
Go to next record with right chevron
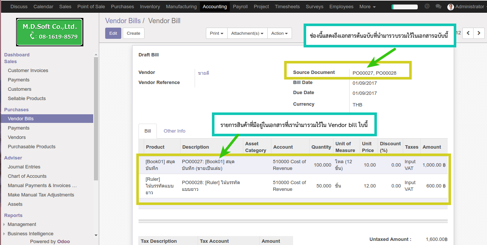click(479, 33)
